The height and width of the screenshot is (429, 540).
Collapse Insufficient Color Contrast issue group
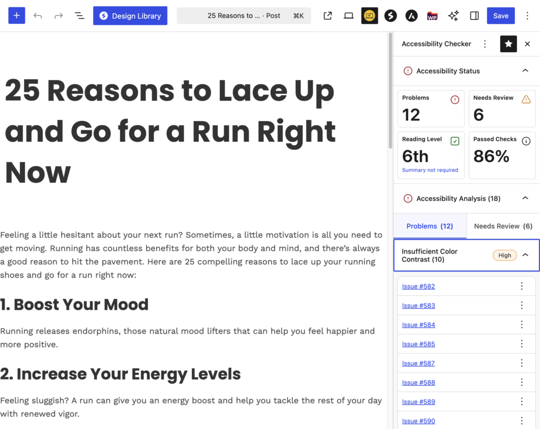[525, 255]
